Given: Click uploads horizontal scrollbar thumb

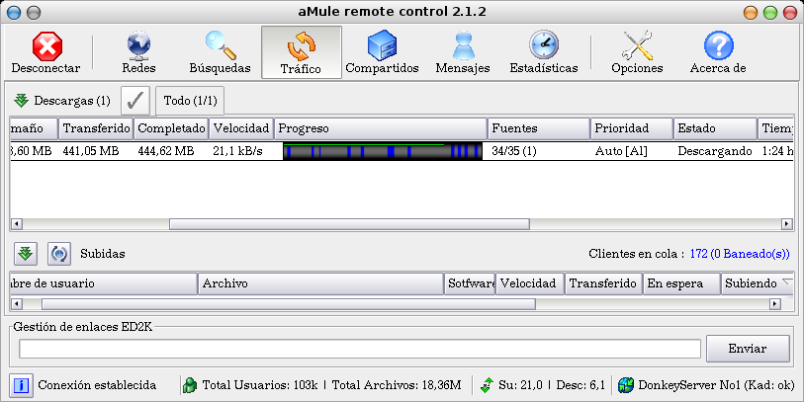Looking at the screenshot, I should 288,304.
